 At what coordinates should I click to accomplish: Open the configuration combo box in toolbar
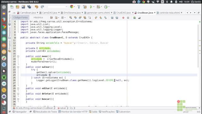57,7
